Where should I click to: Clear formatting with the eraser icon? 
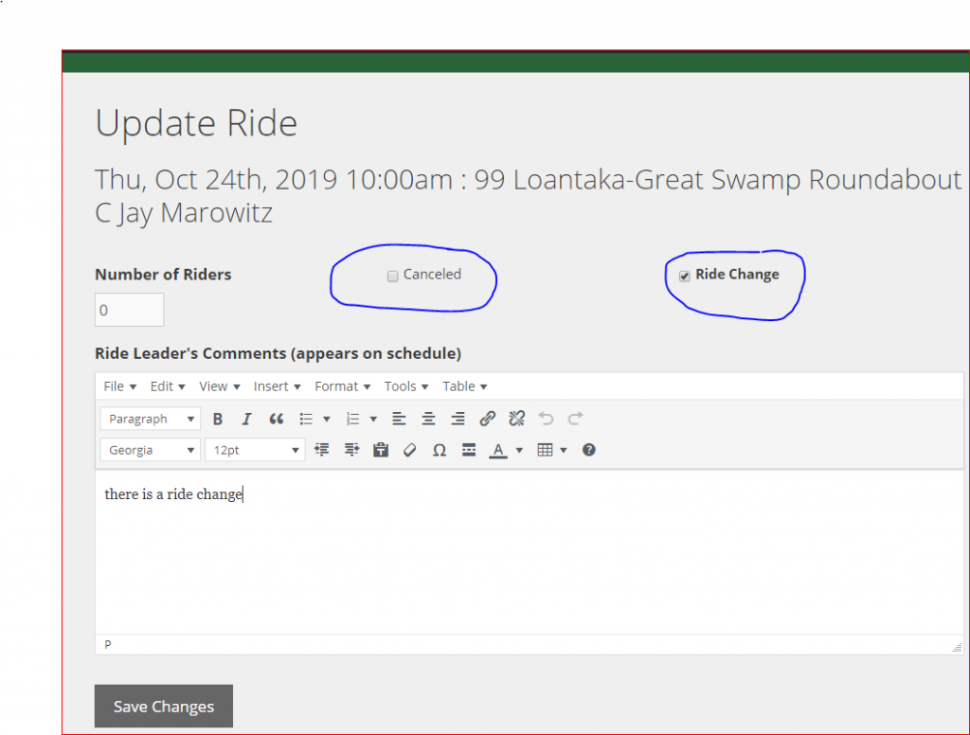409,450
